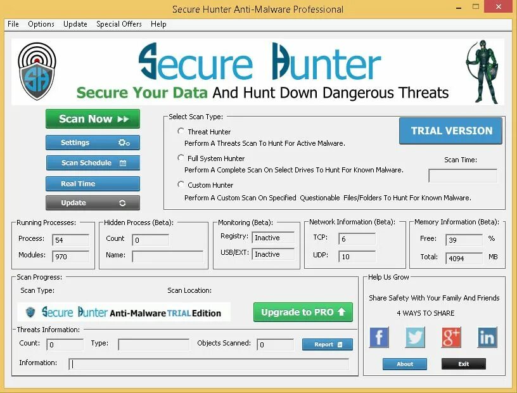Click the Total memory field showing 4094
Viewport: 517px width, 393px height.
tap(464, 258)
